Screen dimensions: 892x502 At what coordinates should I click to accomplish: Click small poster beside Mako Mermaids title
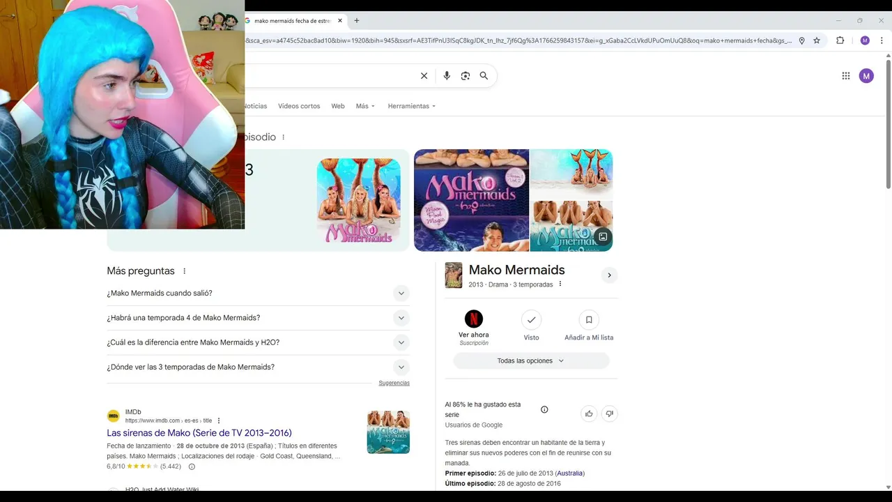(x=454, y=275)
